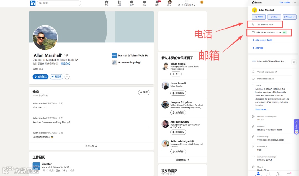Image resolution: width=299 pixels, height=176 pixels.
Task: Open the Home icon in LinkedIn navbar
Action: (106, 3)
